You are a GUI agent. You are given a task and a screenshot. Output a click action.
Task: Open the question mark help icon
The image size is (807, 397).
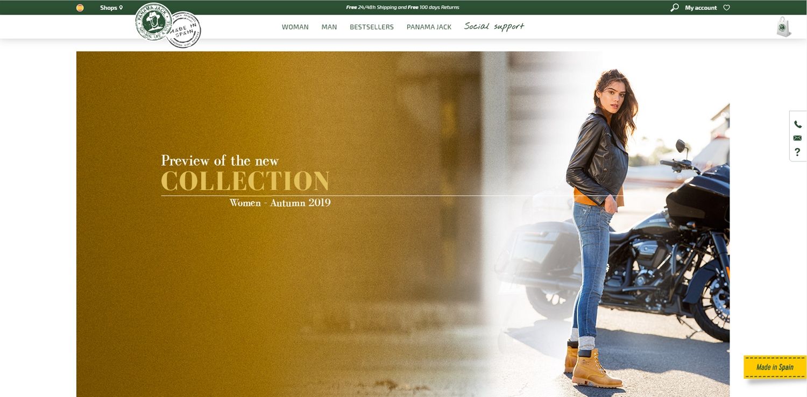(798, 152)
